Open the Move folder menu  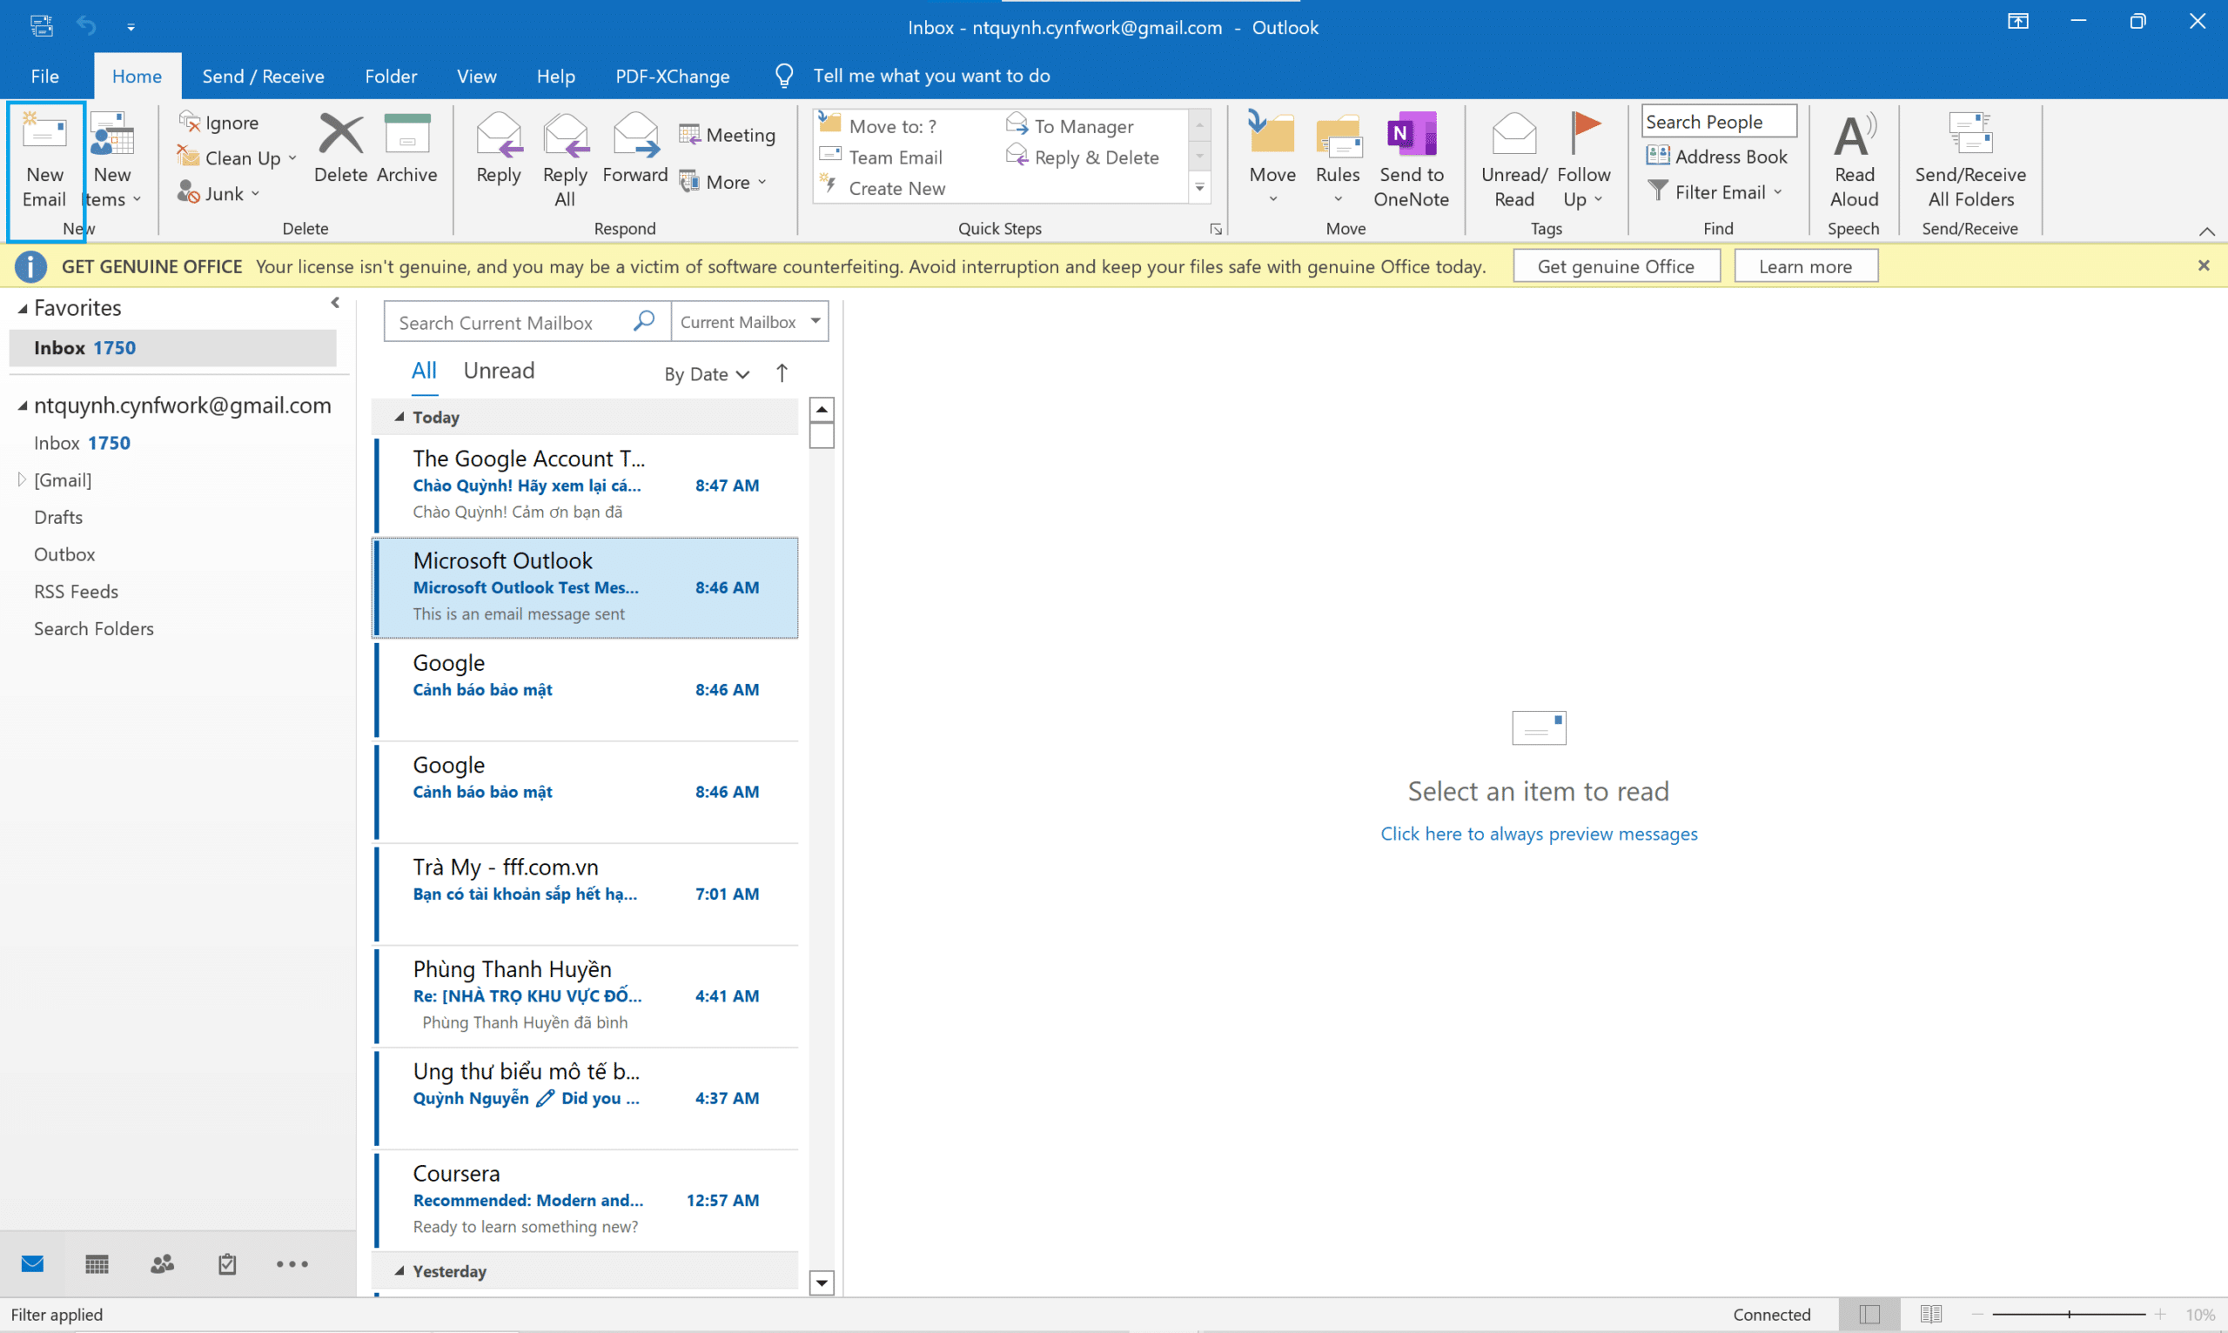[x=1272, y=160]
